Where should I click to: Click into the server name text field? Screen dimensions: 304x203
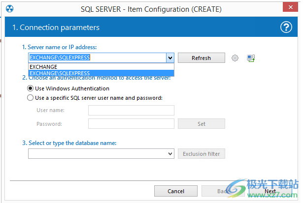point(97,58)
